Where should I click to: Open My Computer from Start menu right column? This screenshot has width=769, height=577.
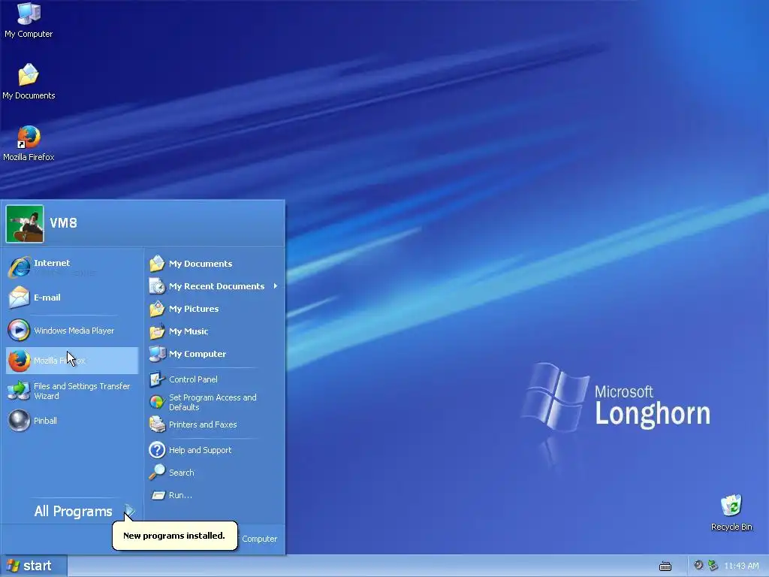[x=214, y=354]
